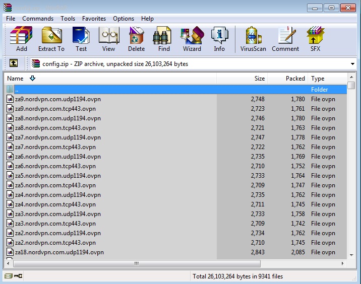Select the View file tool
The height and width of the screenshot is (284, 361).
click(x=109, y=39)
